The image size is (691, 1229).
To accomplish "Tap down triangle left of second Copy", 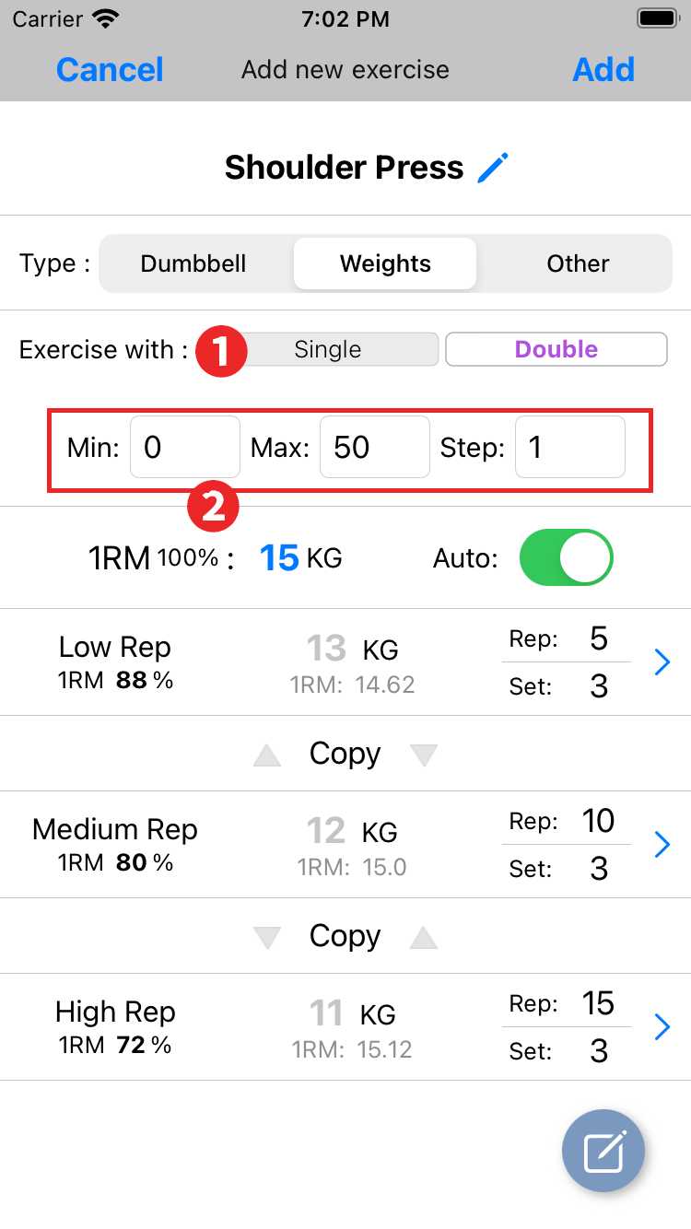I will click(x=267, y=938).
